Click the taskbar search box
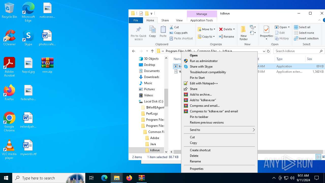The height and width of the screenshot is (183, 325). (x=49, y=178)
